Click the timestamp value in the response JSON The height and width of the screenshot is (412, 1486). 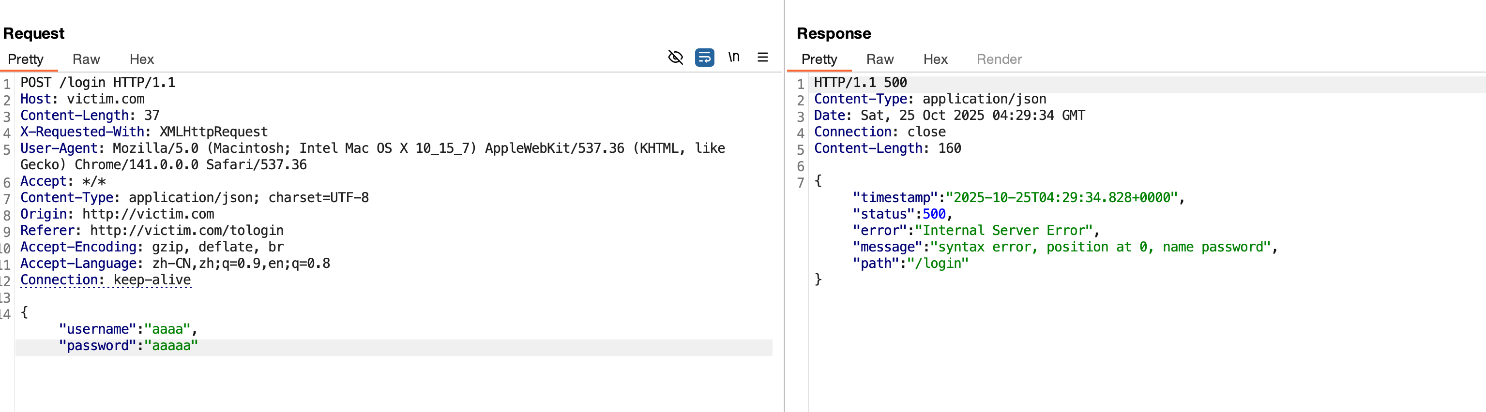click(x=1061, y=198)
